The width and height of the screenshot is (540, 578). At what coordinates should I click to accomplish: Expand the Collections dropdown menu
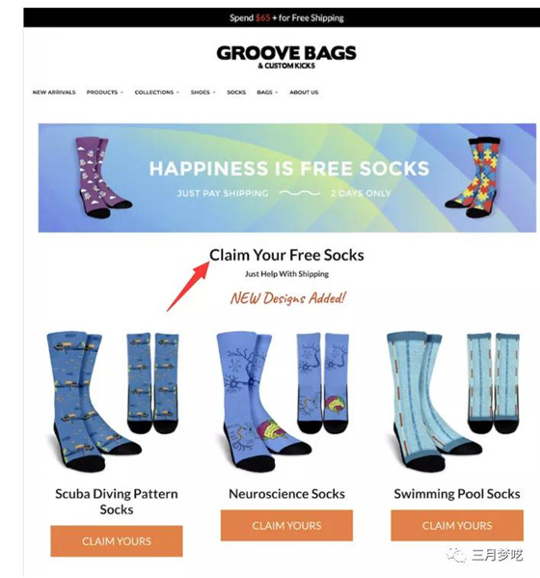pos(157,93)
